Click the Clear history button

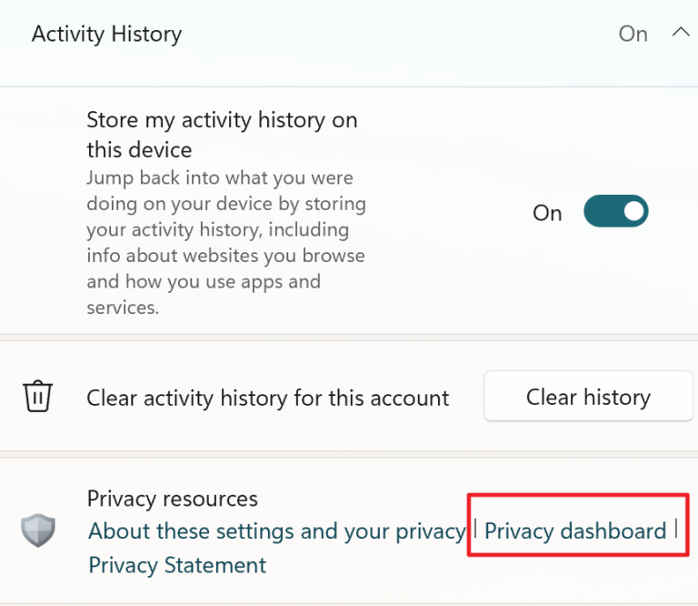click(x=589, y=396)
